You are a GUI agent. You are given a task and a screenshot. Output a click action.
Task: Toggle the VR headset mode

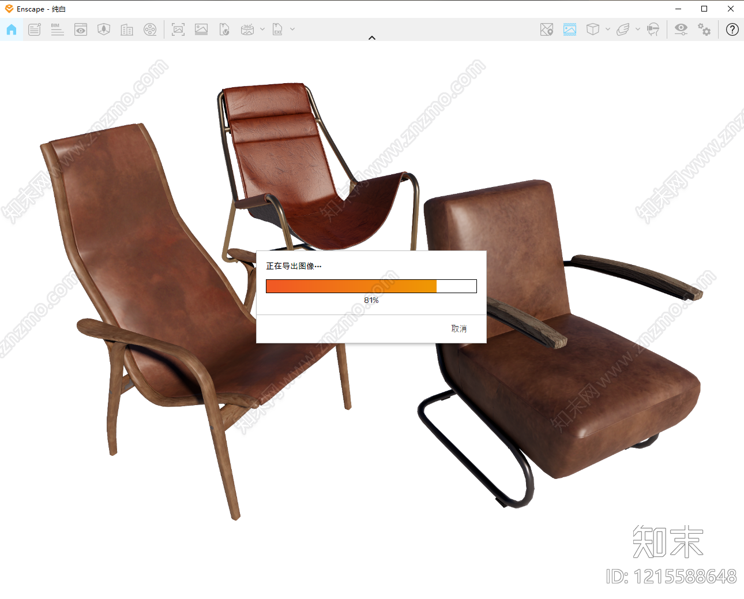click(653, 29)
